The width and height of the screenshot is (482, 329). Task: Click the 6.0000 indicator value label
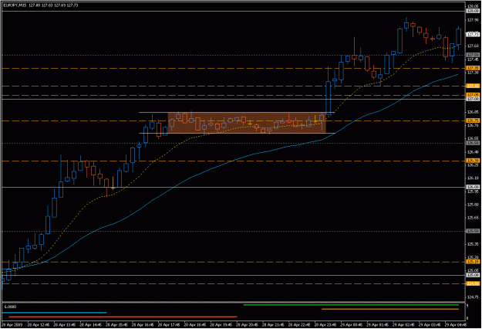coord(11,307)
